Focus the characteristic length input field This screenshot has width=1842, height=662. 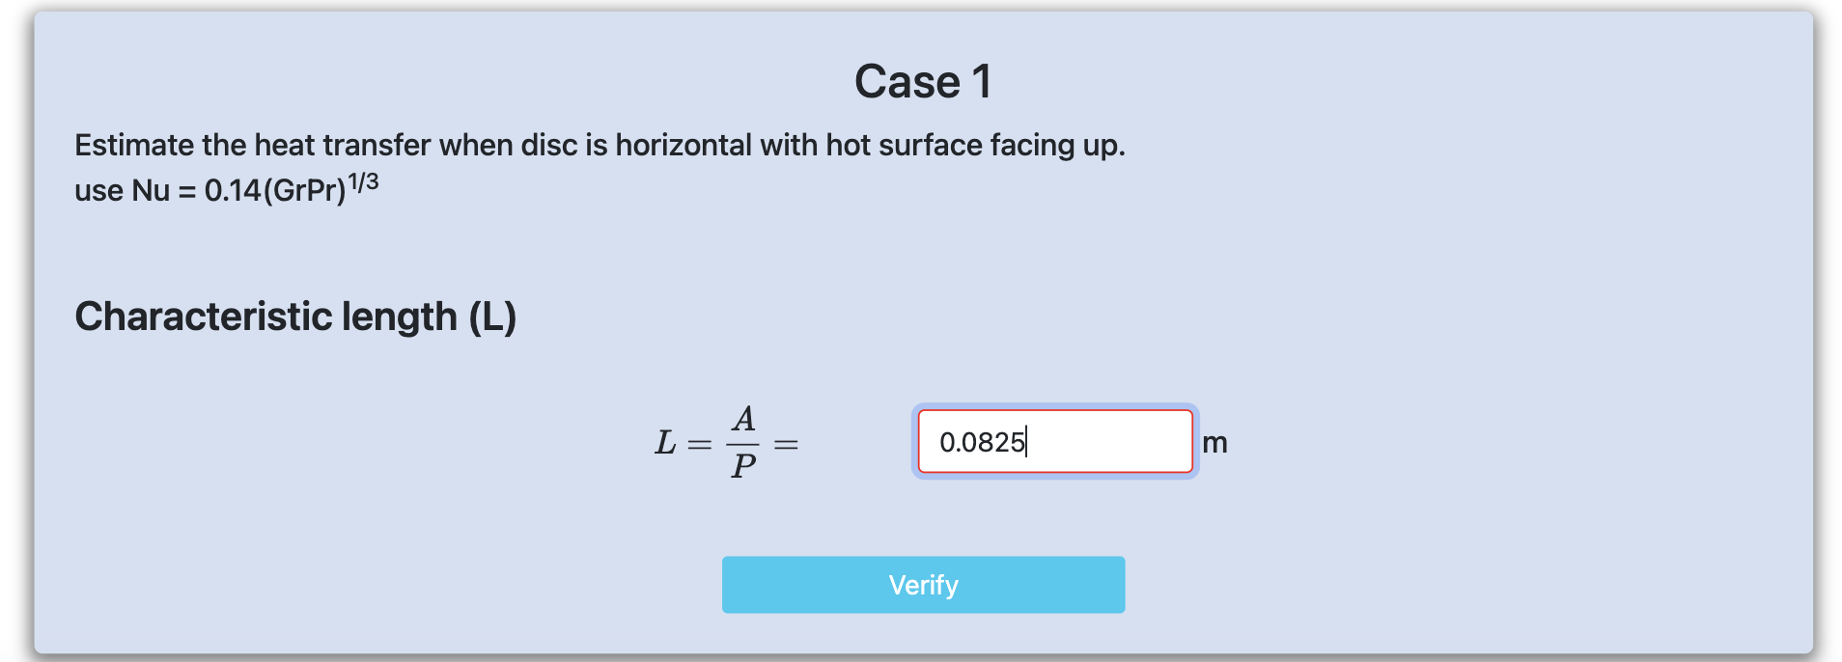click(1054, 442)
